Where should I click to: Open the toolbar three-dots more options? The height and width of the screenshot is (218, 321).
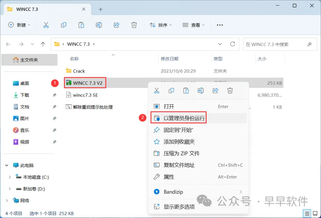(x=220, y=25)
